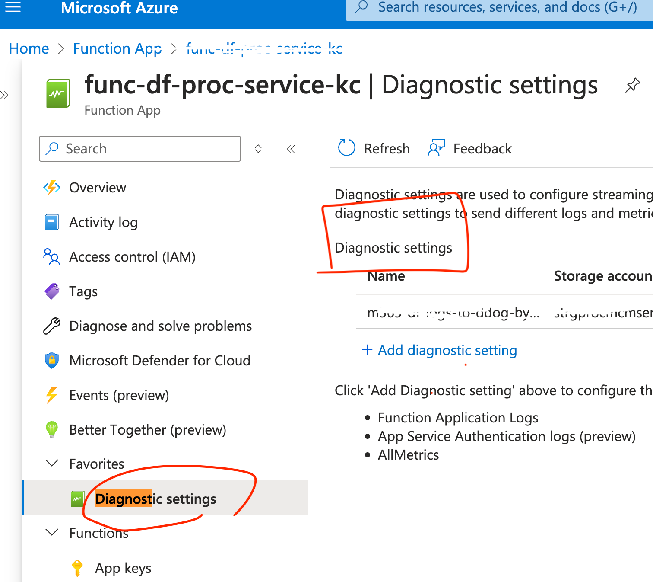
Task: Click the Functions group label
Action: click(x=99, y=533)
